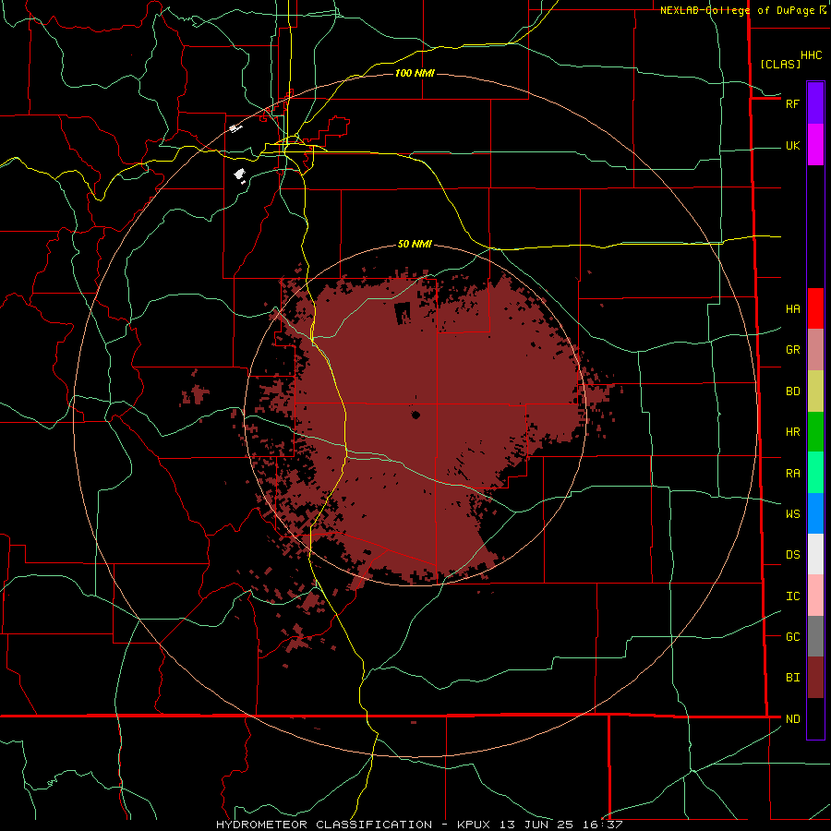Click the 16:37 timestamp
Image resolution: width=831 pixels, height=831 pixels.
(604, 825)
